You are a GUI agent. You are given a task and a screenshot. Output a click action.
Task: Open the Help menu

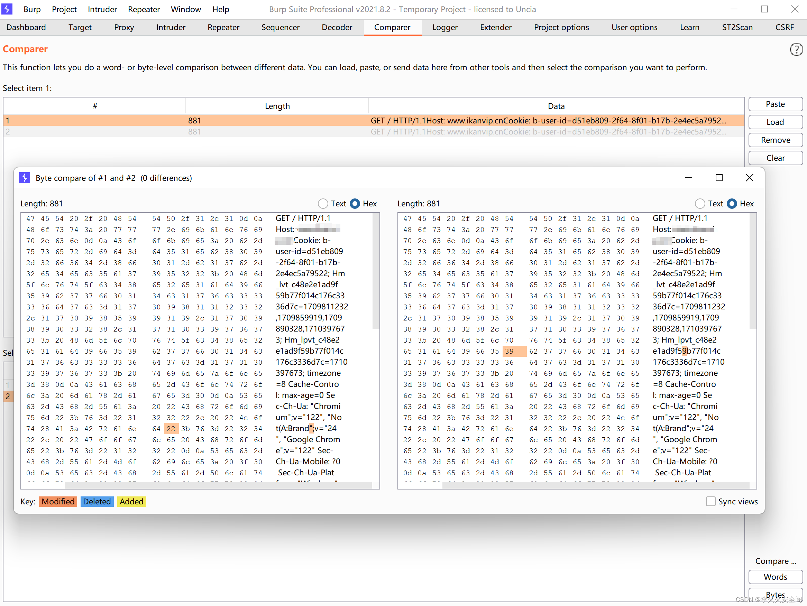[x=221, y=9]
